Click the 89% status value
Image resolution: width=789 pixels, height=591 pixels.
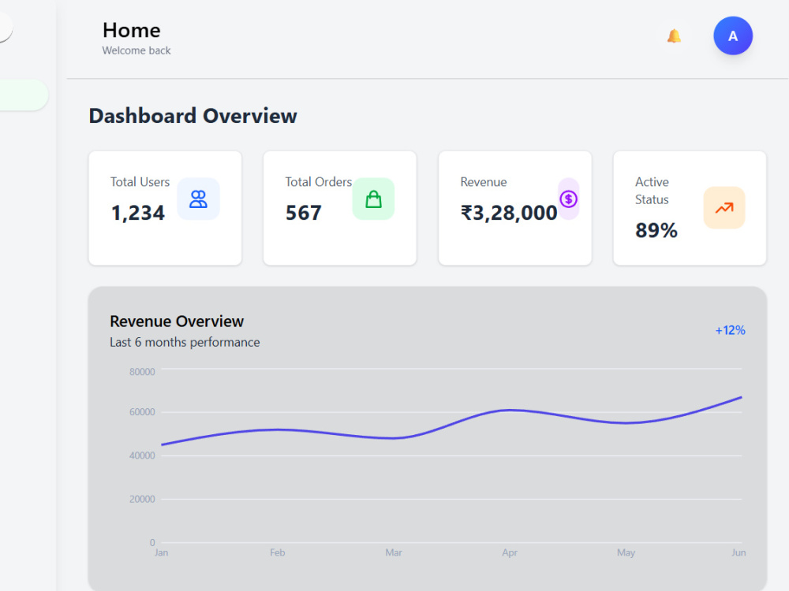(656, 231)
